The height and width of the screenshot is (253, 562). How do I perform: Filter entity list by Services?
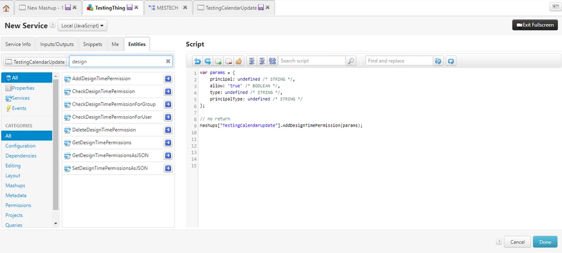point(18,98)
